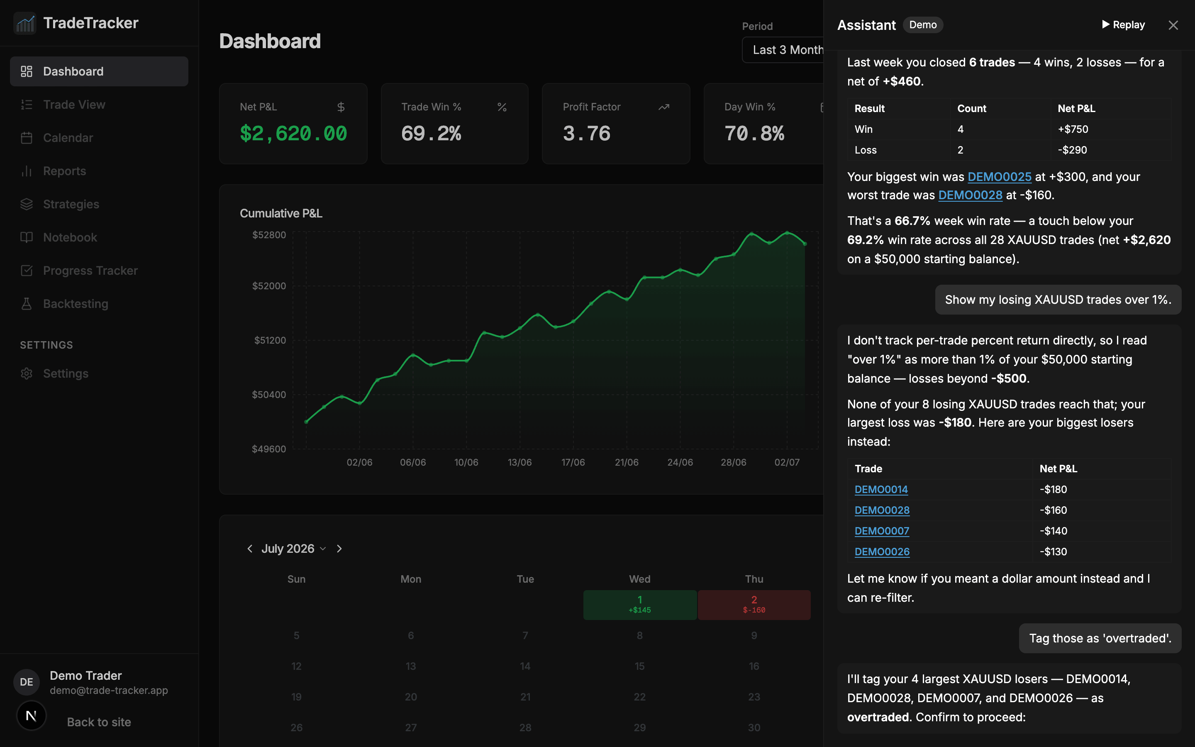Click the Notebook book icon

click(27, 237)
